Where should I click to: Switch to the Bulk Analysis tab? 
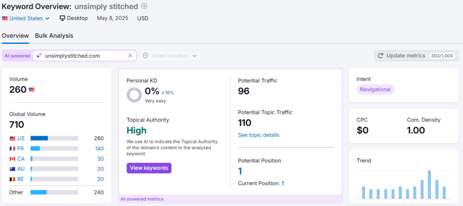[x=54, y=36]
